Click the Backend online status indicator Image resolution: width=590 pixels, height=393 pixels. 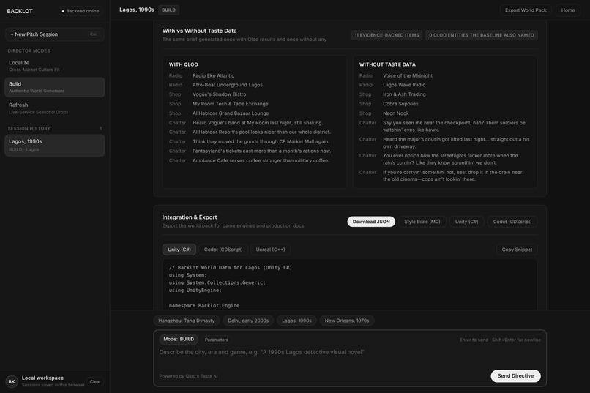click(x=80, y=11)
